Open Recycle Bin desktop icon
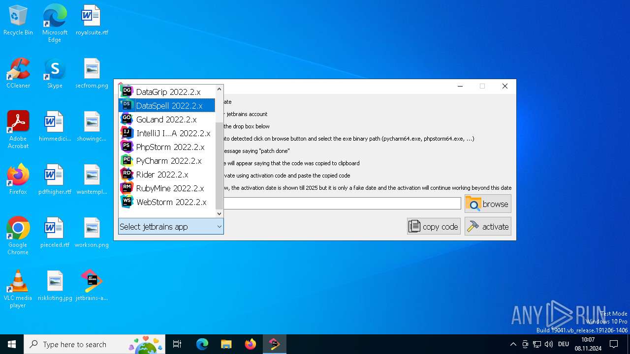 (18, 21)
